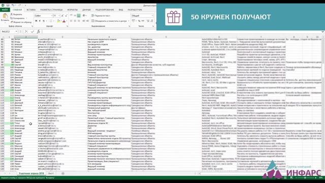Image resolution: width=325 pixels, height=183 pixels.
Task: Align cell text to the top
Action: click(71, 16)
